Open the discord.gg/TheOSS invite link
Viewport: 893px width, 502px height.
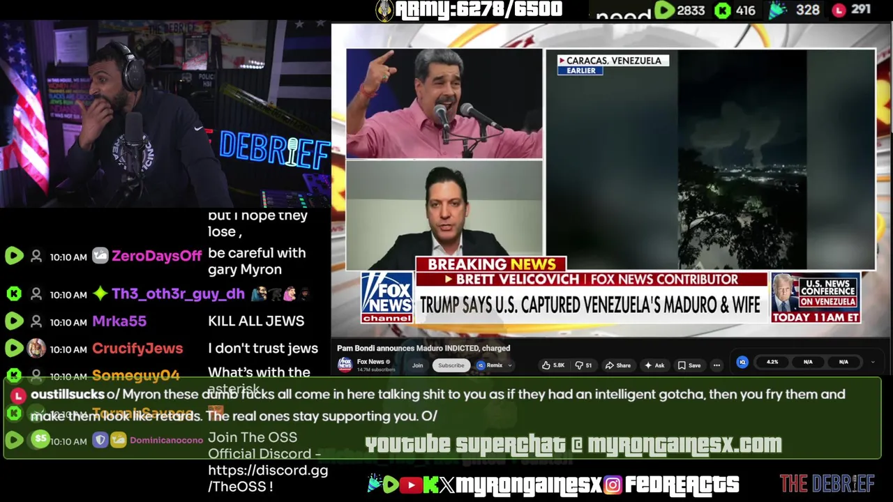click(268, 478)
